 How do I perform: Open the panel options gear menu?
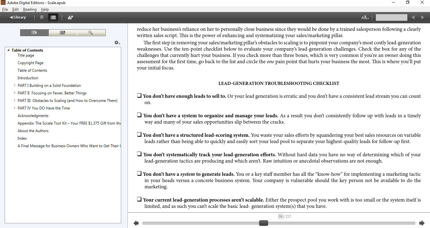117,42
